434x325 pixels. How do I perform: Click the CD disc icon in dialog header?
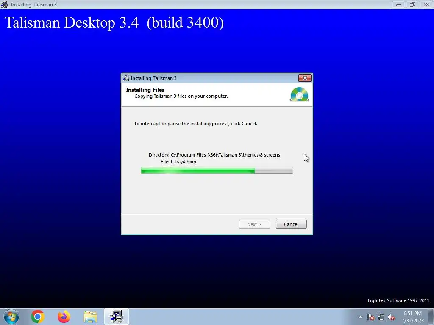[300, 94]
